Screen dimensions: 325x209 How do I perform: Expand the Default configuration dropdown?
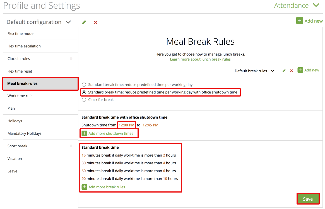pyautogui.click(x=68, y=22)
